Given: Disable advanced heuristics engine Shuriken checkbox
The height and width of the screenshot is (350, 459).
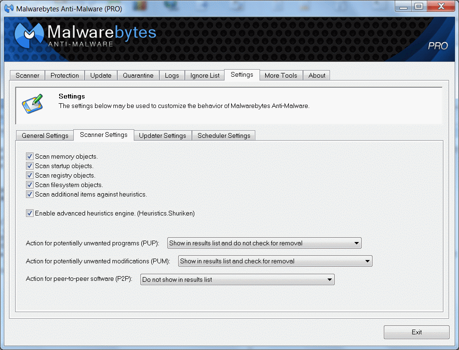Looking at the screenshot, I should point(30,213).
